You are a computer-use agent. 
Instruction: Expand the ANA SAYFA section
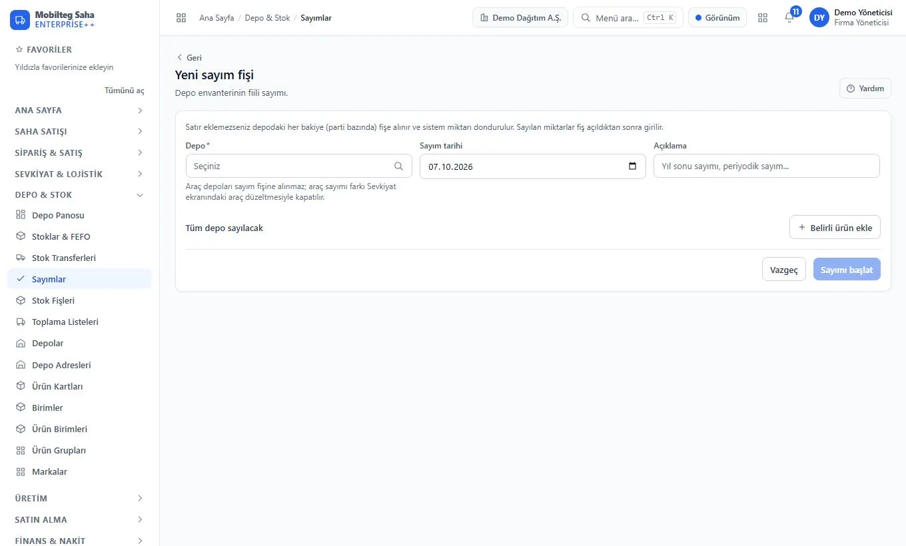pyautogui.click(x=79, y=110)
